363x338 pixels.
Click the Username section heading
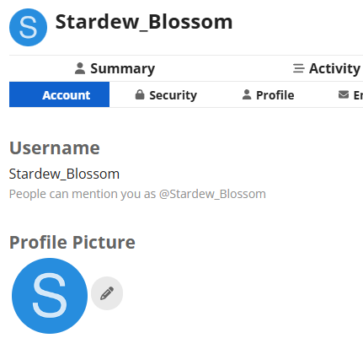click(x=55, y=148)
